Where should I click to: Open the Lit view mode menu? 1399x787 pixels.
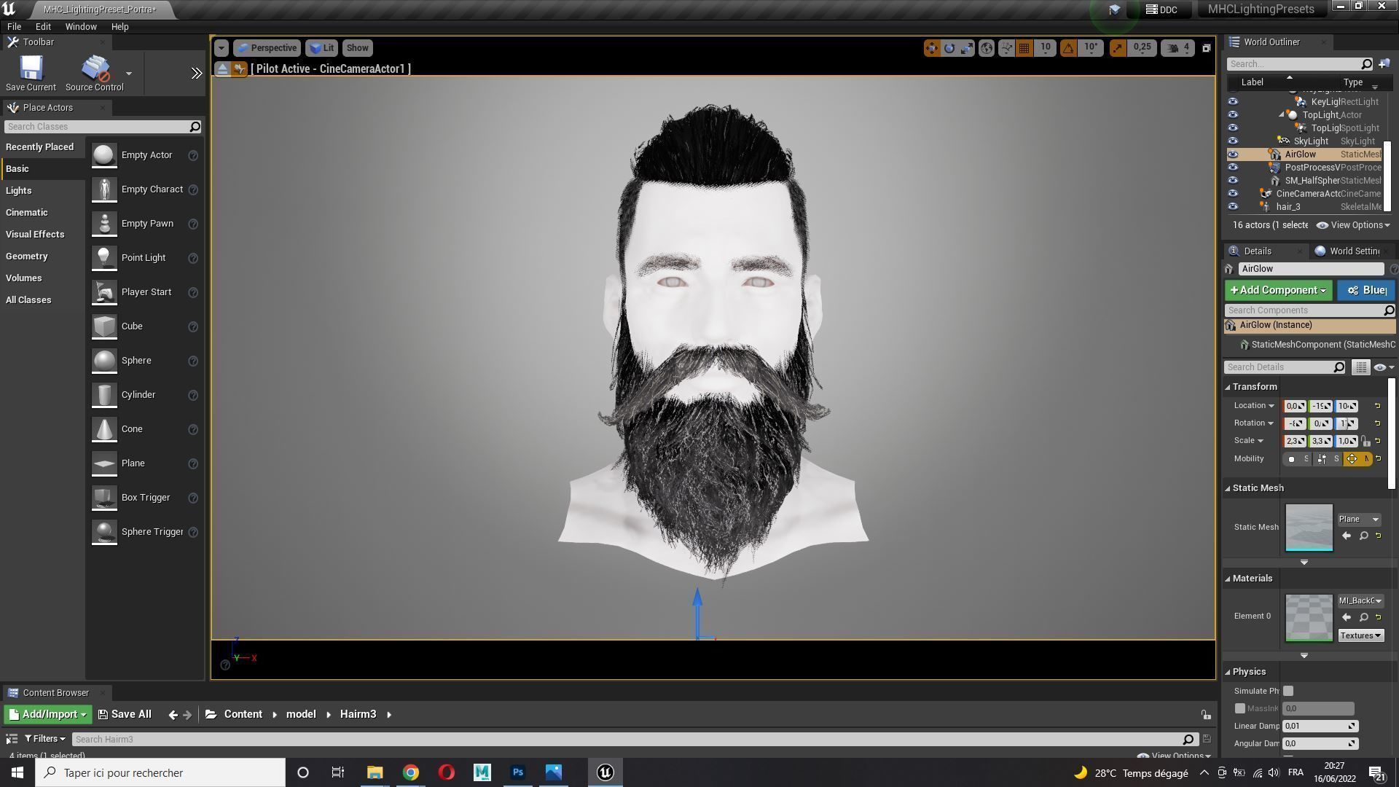coord(321,48)
